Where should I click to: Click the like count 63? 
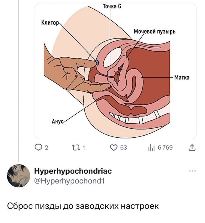(x=123, y=148)
